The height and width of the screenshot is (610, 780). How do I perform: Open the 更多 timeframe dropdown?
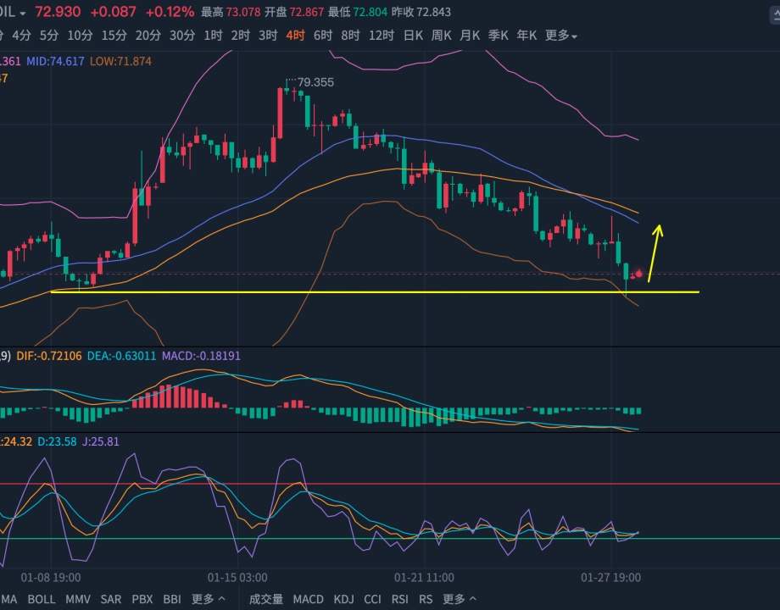tap(560, 36)
